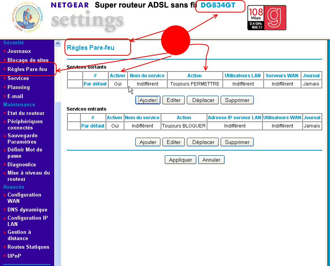Go to Planning settings
The height and width of the screenshot is (266, 330).
click(18, 87)
